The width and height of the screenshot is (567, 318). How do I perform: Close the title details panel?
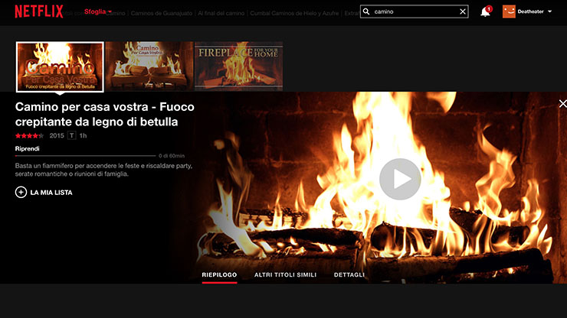tap(562, 103)
